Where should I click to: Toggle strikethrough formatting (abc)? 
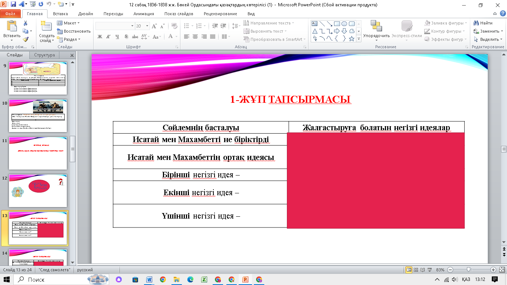[x=135, y=37]
